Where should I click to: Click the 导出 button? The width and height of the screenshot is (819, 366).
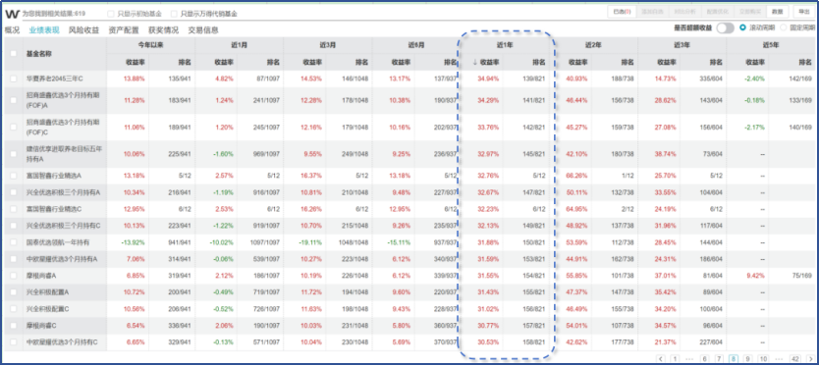pyautogui.click(x=803, y=12)
